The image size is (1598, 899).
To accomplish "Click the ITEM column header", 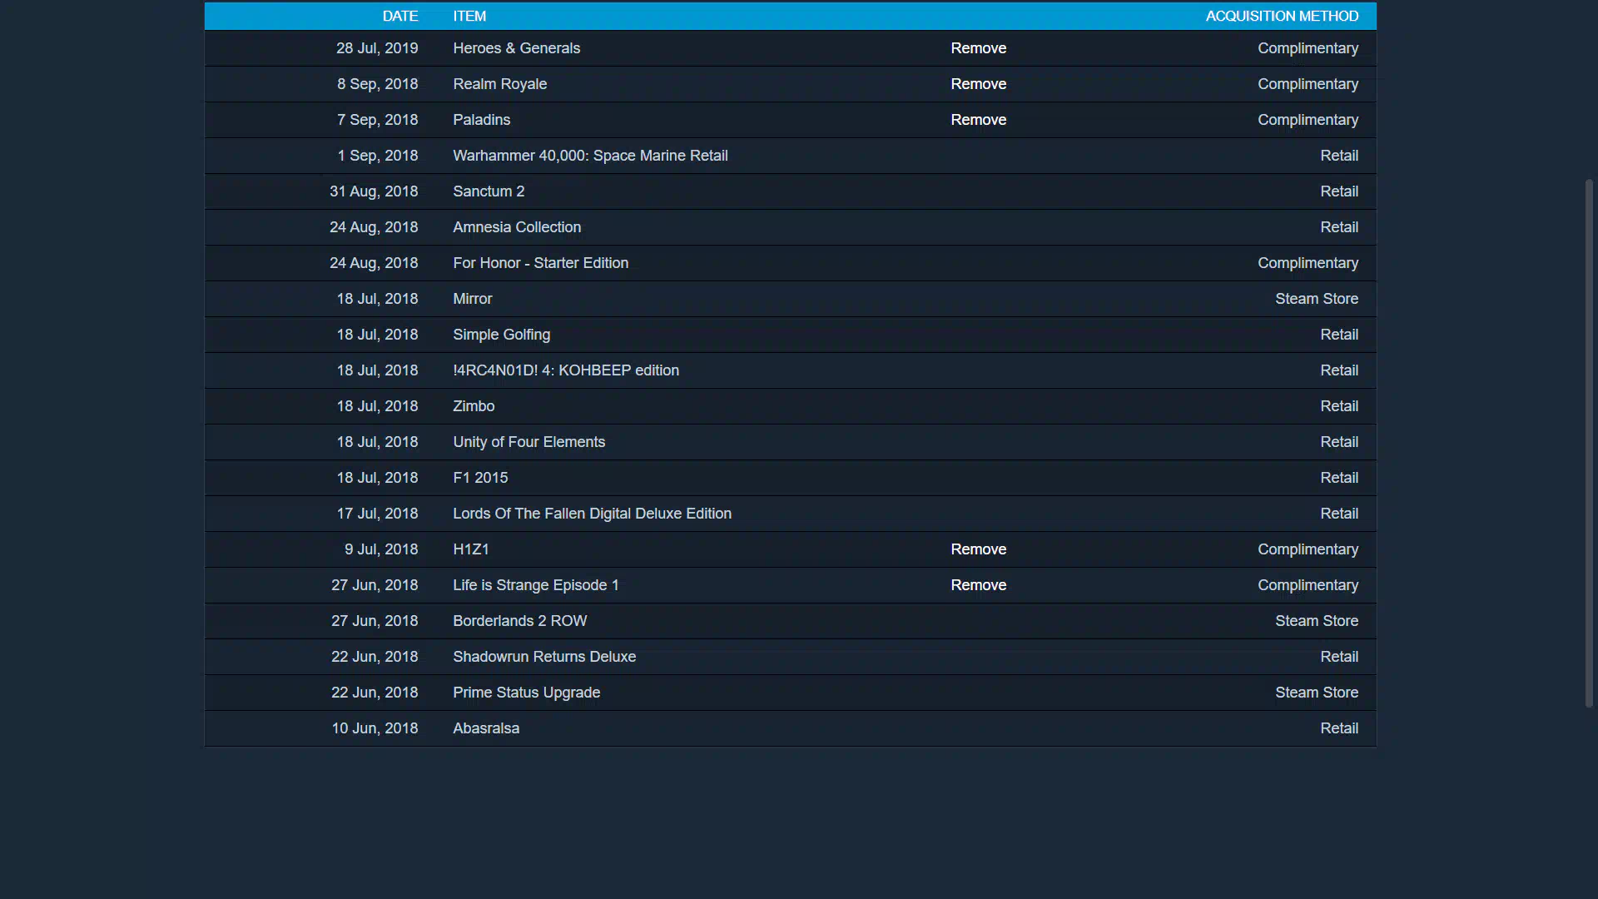I will [x=469, y=16].
